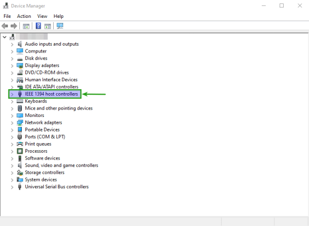Image resolution: width=309 pixels, height=226 pixels.
Task: Select the IDE ATA/ATAPI controllers label
Action: point(52,87)
